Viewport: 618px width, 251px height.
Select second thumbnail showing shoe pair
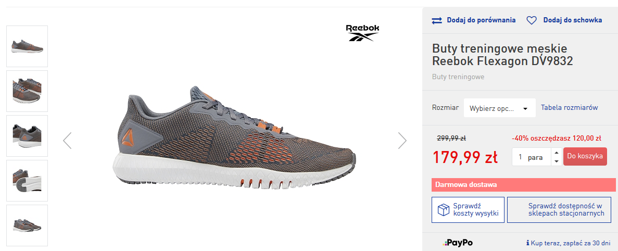pos(27,91)
